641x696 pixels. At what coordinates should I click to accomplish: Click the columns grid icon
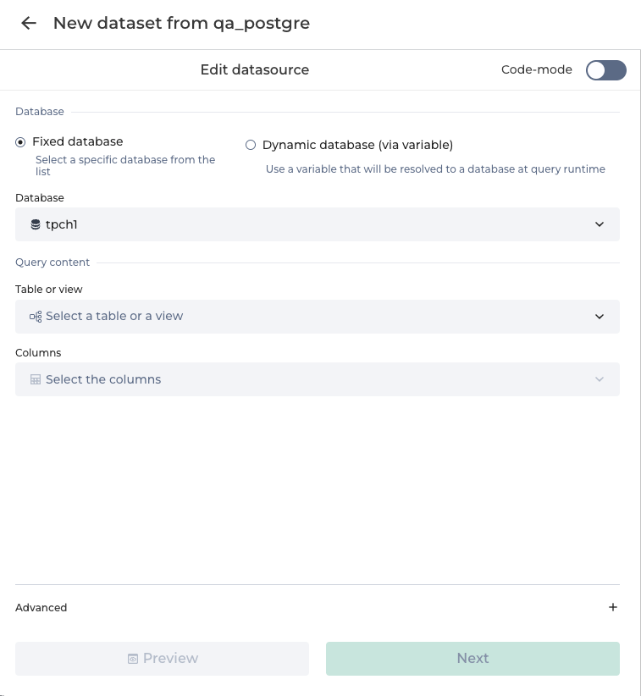click(36, 380)
